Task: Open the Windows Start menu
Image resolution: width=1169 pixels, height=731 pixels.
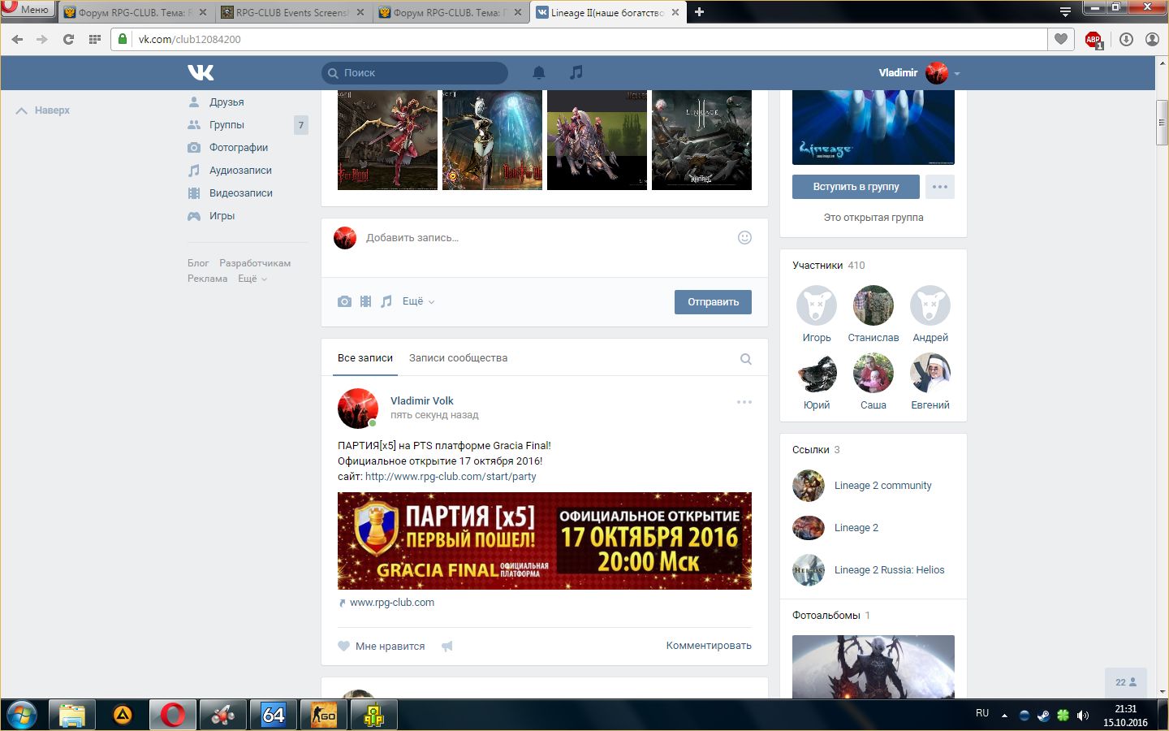Action: click(x=22, y=715)
